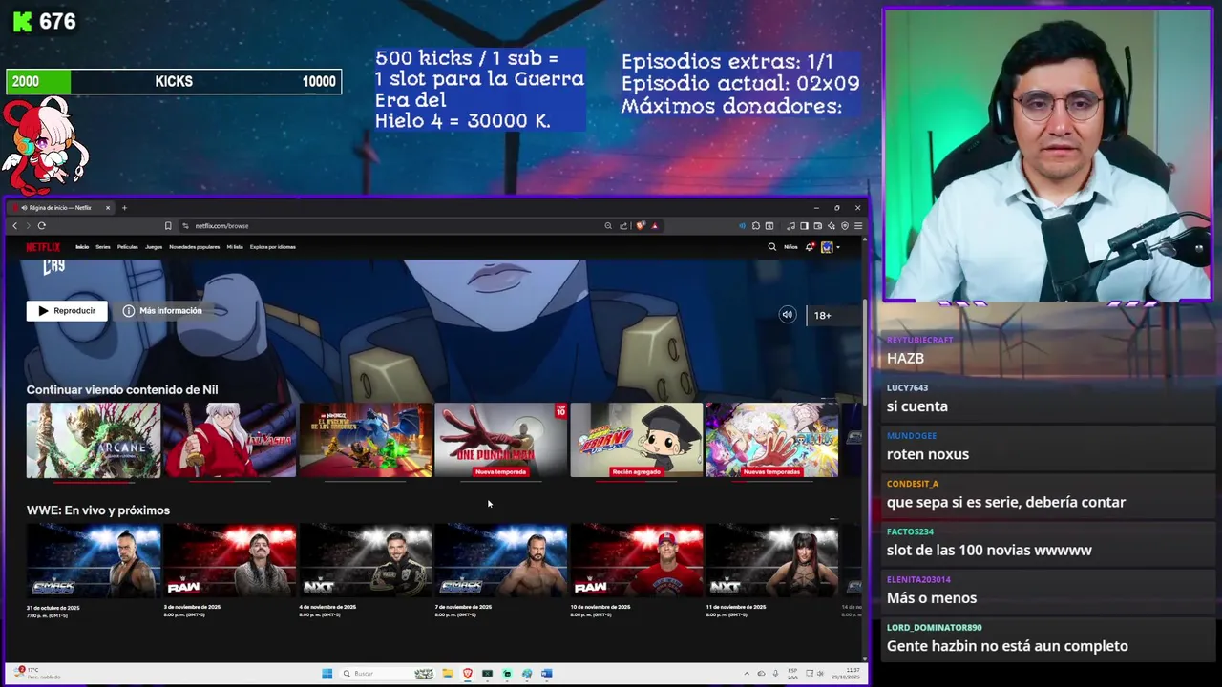Click the share icon in address bar

623,226
